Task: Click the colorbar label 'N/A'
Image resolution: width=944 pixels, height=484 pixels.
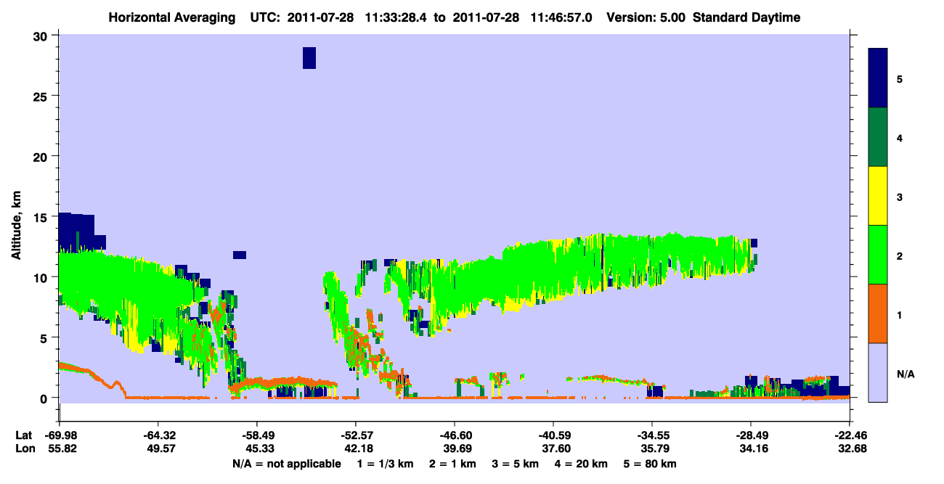Action: (x=906, y=374)
